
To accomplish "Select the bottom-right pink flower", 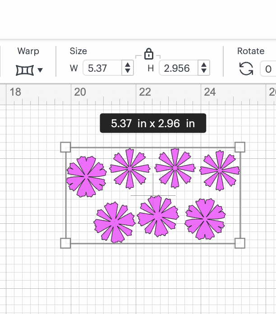I will [205, 219].
